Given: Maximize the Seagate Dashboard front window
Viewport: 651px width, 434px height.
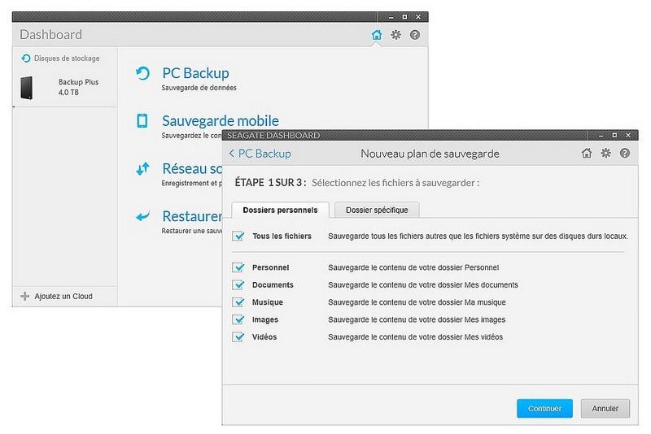Looking at the screenshot, I should coord(614,136).
